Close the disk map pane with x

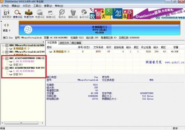point(1,21)
